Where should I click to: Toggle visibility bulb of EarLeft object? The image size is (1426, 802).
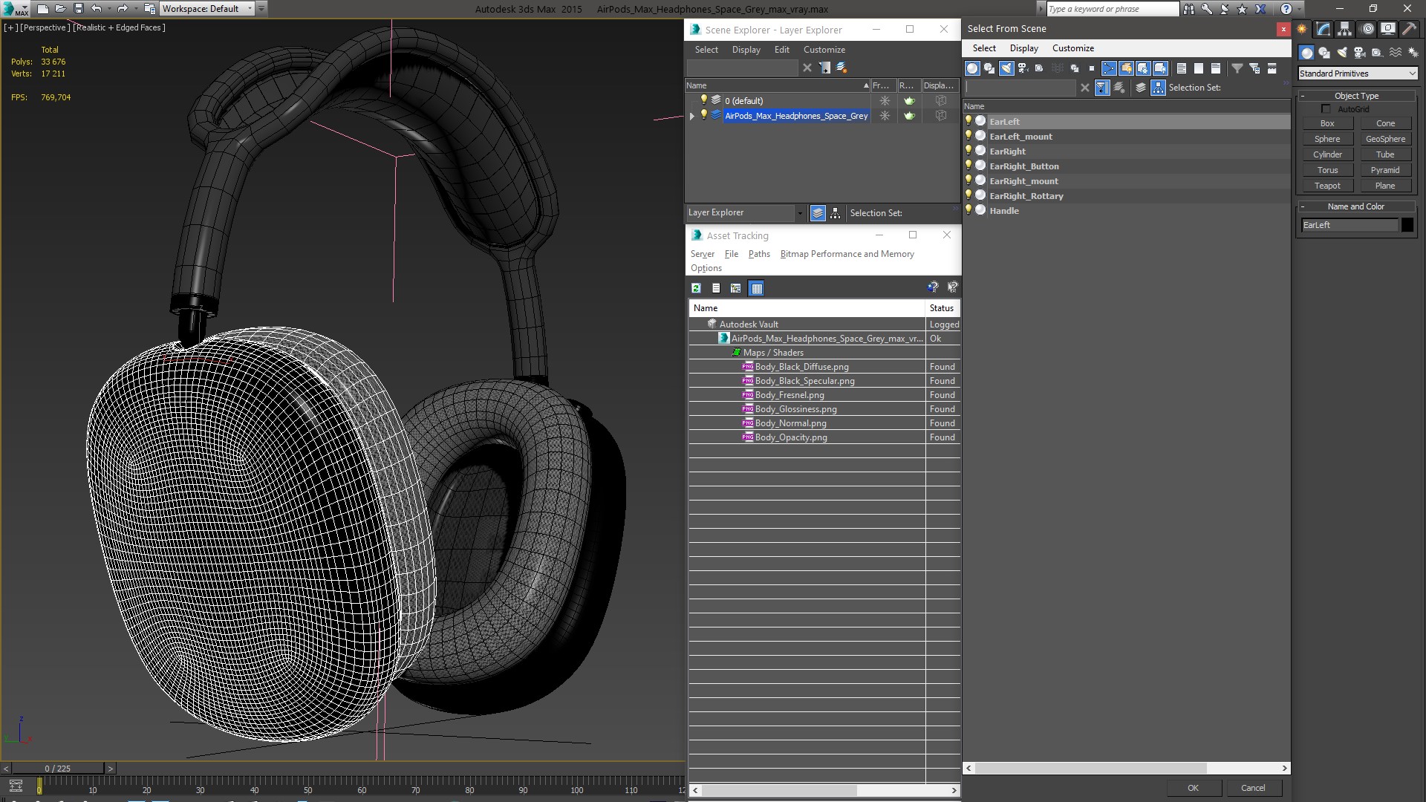point(968,121)
